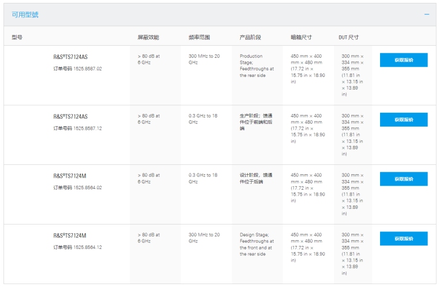Click order number 1525.8587.02 text

click(77, 69)
